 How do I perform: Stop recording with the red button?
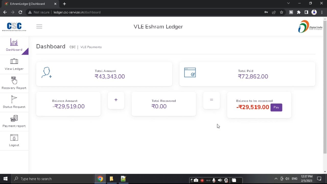[x=202, y=180]
